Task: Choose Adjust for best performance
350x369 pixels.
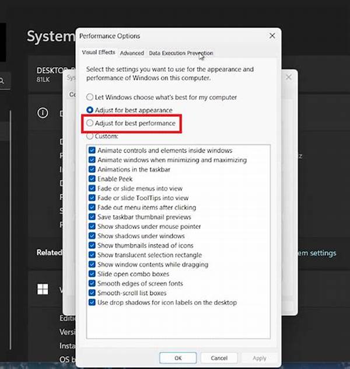Action: 90,123
